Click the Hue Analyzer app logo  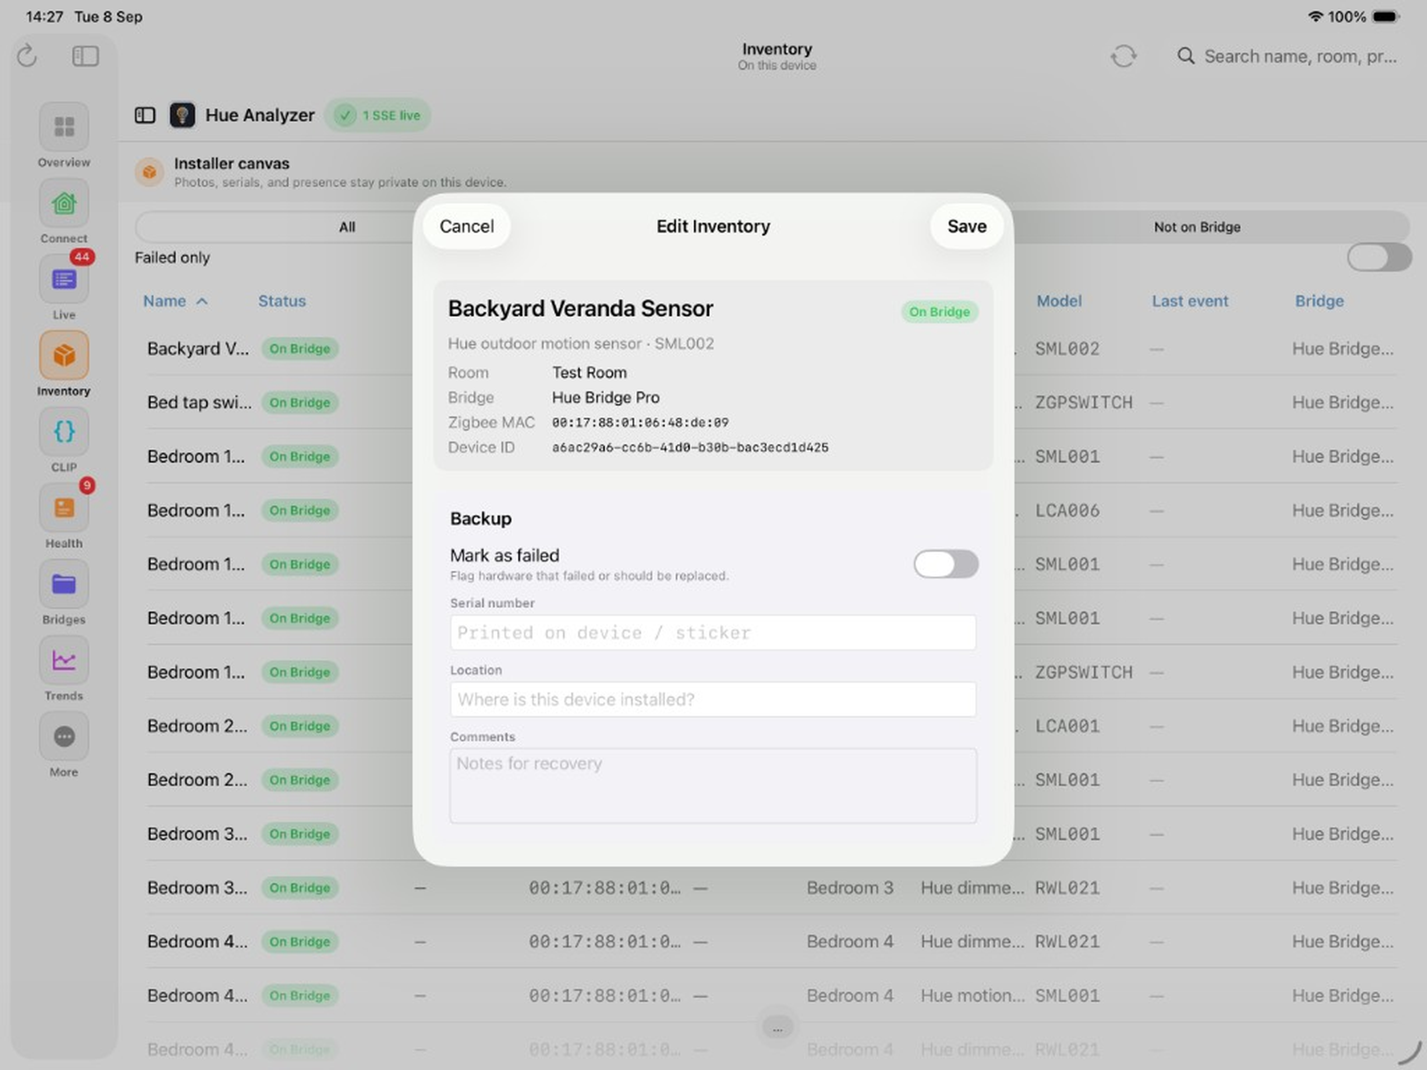[x=183, y=116]
